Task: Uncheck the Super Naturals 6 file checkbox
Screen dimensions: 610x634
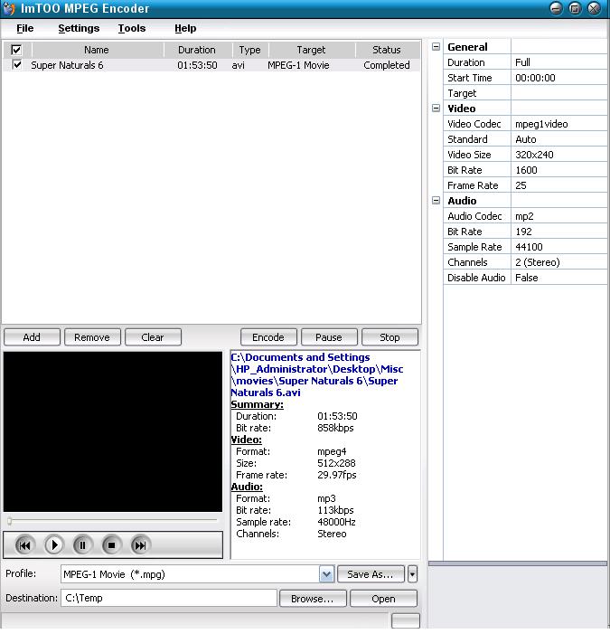Action: 16,65
